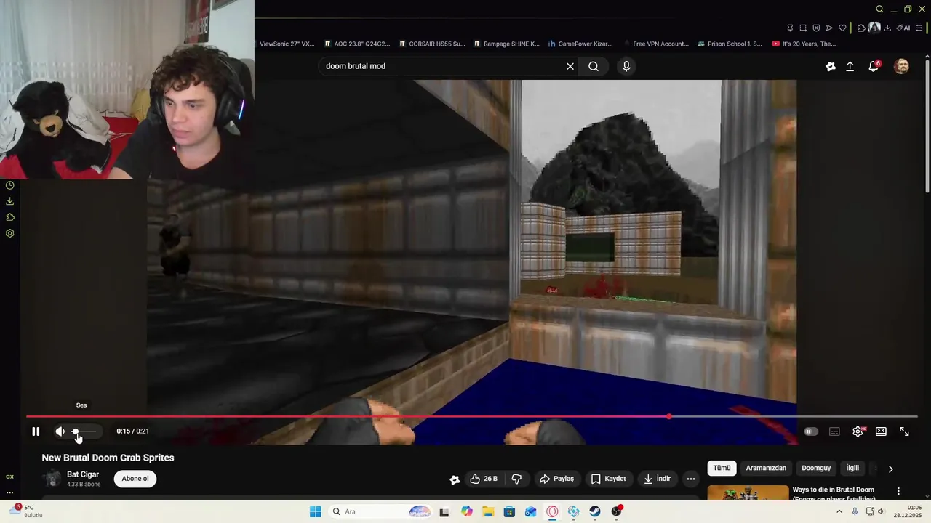931x523 pixels.
Task: Open video player settings gear
Action: (x=858, y=431)
